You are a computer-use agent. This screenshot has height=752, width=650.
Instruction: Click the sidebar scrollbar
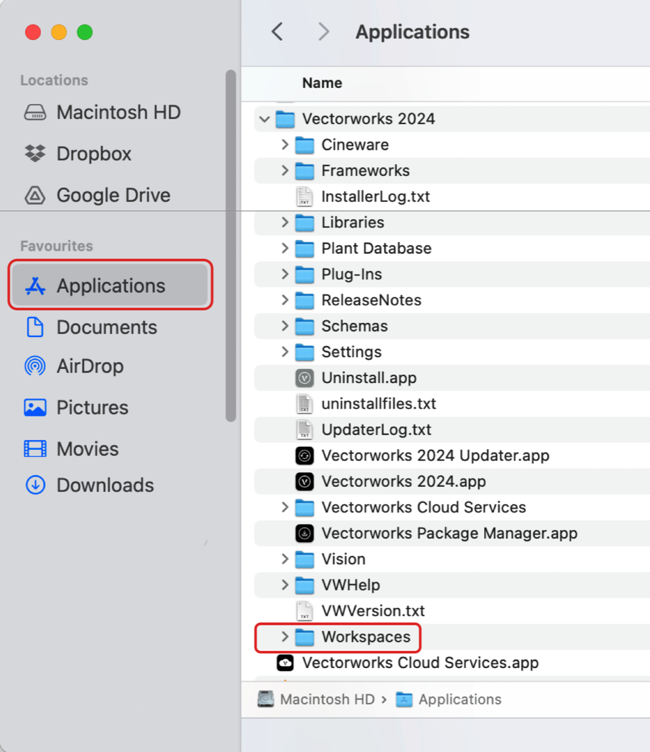click(x=230, y=244)
